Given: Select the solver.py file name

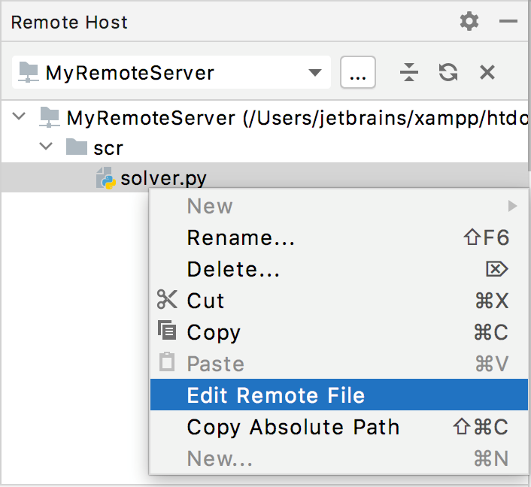Looking at the screenshot, I should click(163, 179).
